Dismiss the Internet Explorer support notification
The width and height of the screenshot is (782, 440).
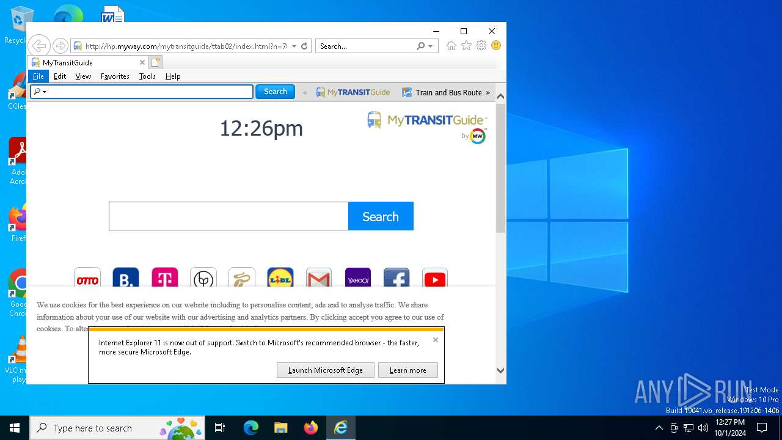436,340
